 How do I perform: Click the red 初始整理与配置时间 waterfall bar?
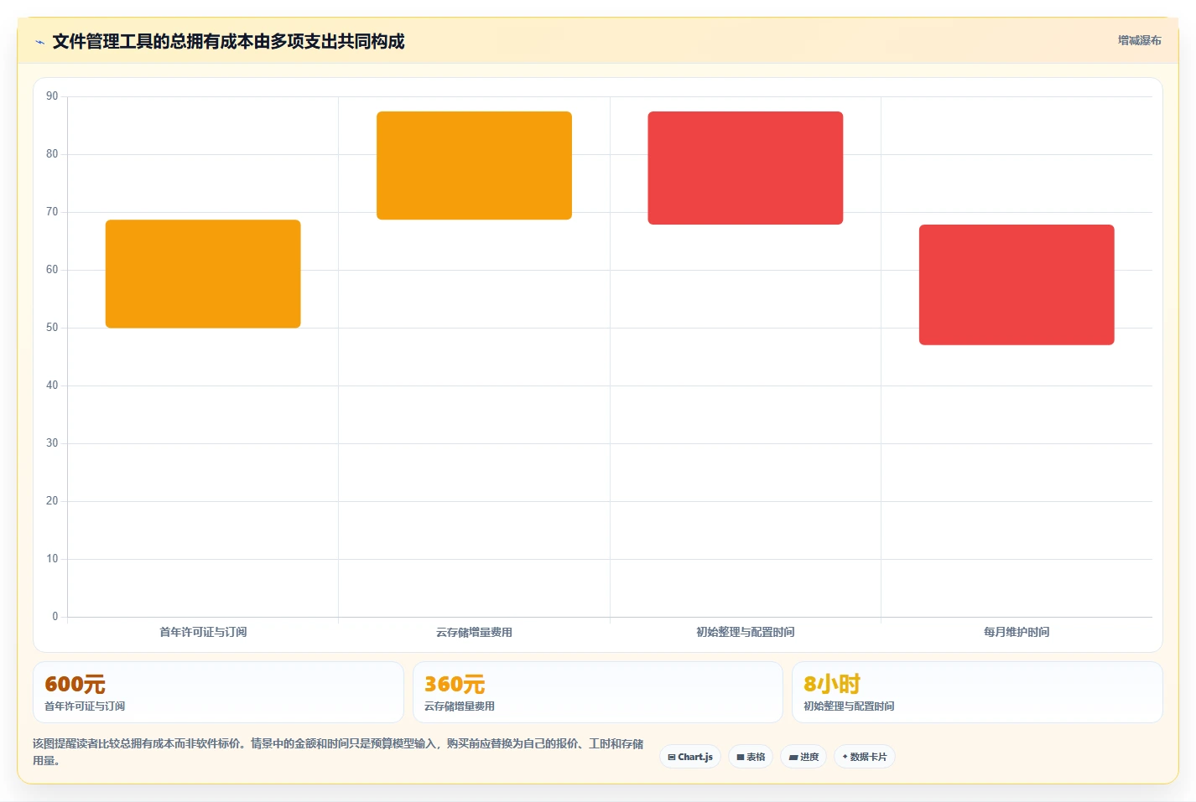pyautogui.click(x=746, y=168)
